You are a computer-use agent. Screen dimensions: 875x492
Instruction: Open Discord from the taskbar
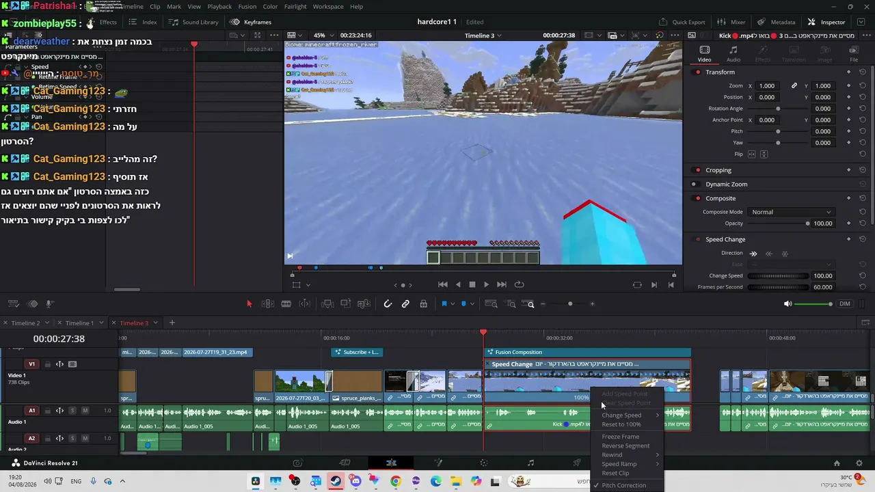click(x=355, y=481)
